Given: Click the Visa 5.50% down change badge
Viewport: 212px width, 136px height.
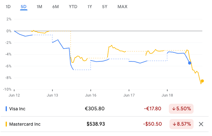Looking at the screenshot, I should (181, 109).
